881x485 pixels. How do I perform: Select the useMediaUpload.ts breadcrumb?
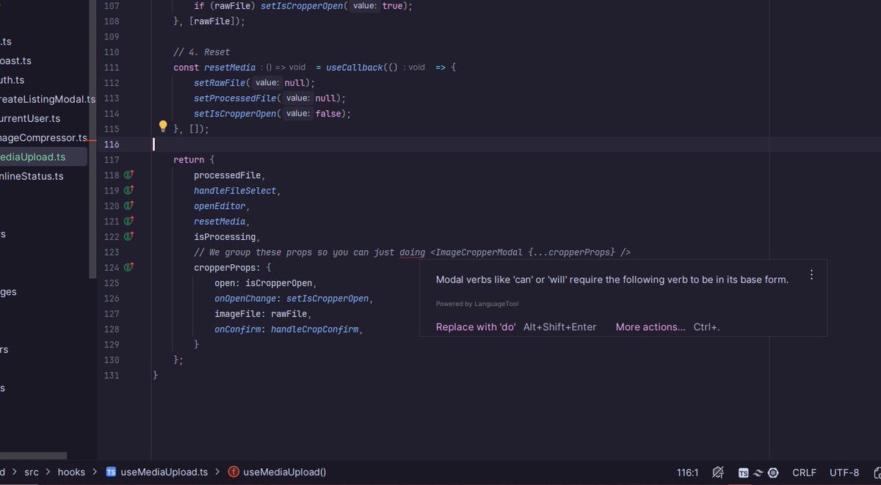(x=164, y=472)
